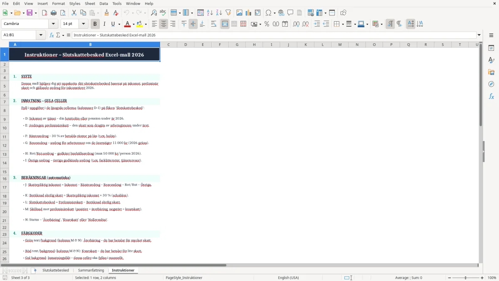Expand the font color dropdown arrow
This screenshot has width=499, height=281.
(133, 24)
